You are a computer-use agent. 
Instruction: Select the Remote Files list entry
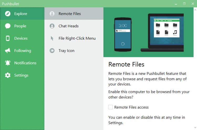74,14
